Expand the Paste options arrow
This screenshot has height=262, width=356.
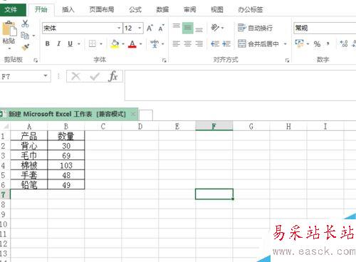(9, 48)
